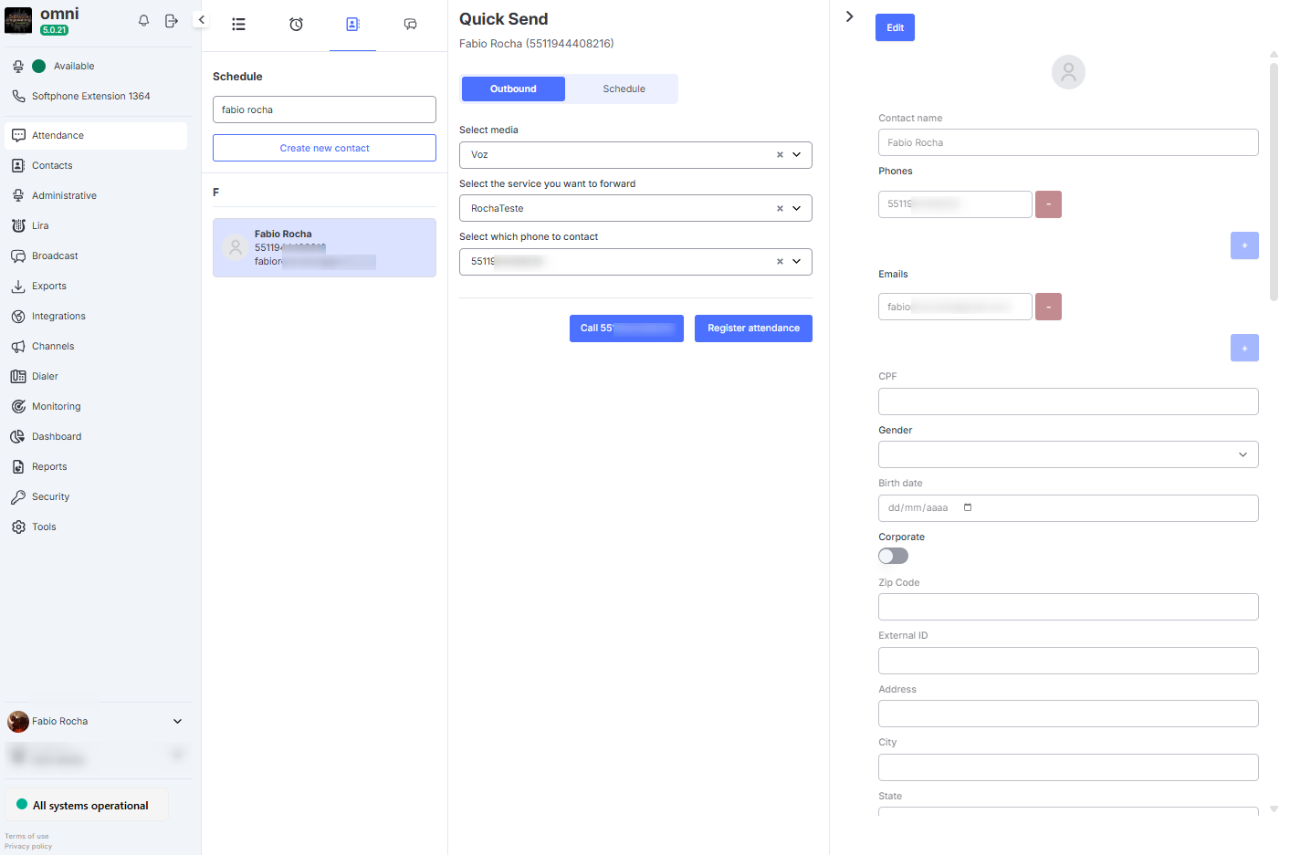Click Register attendance button

point(753,328)
